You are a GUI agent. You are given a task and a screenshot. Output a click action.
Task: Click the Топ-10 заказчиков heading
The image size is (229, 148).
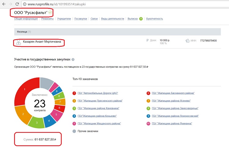click(x=85, y=79)
